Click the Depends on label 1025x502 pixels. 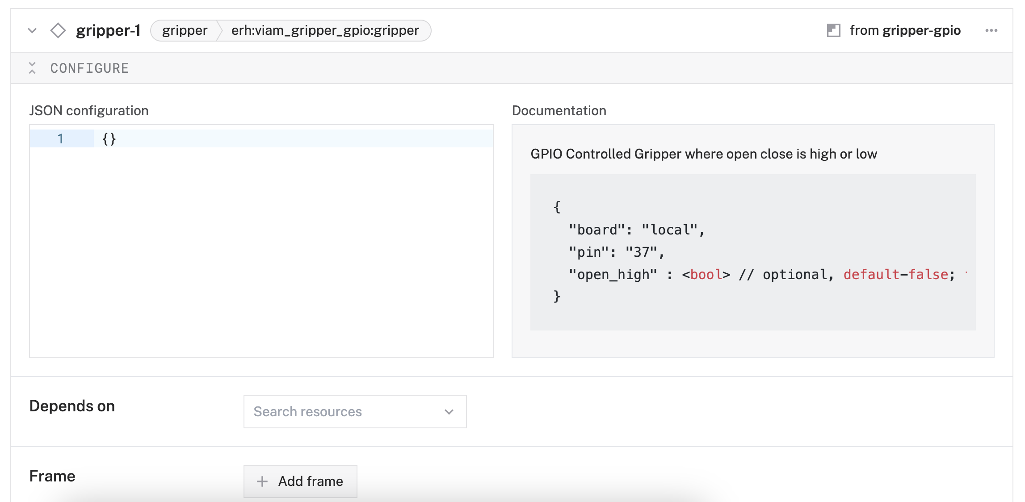coord(72,406)
